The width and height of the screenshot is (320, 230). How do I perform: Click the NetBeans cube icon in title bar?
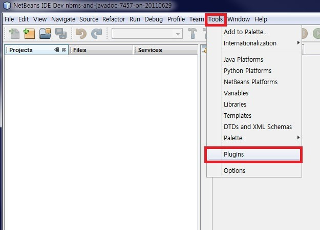[x=7, y=6]
